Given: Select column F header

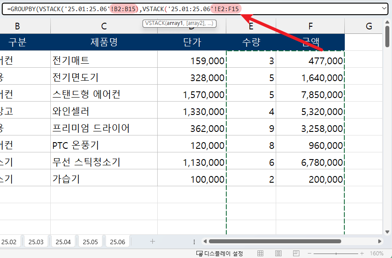Looking at the screenshot, I should pos(310,26).
